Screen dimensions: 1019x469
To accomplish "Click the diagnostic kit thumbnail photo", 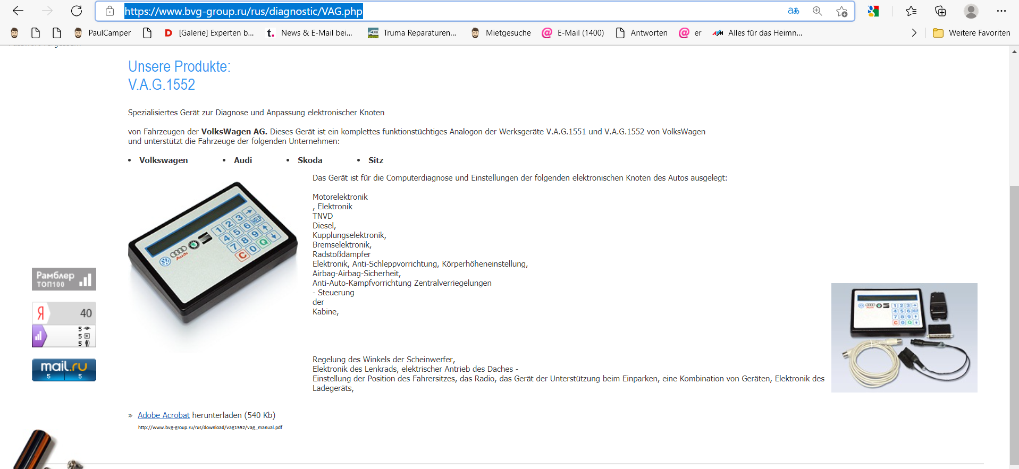I will 904,338.
